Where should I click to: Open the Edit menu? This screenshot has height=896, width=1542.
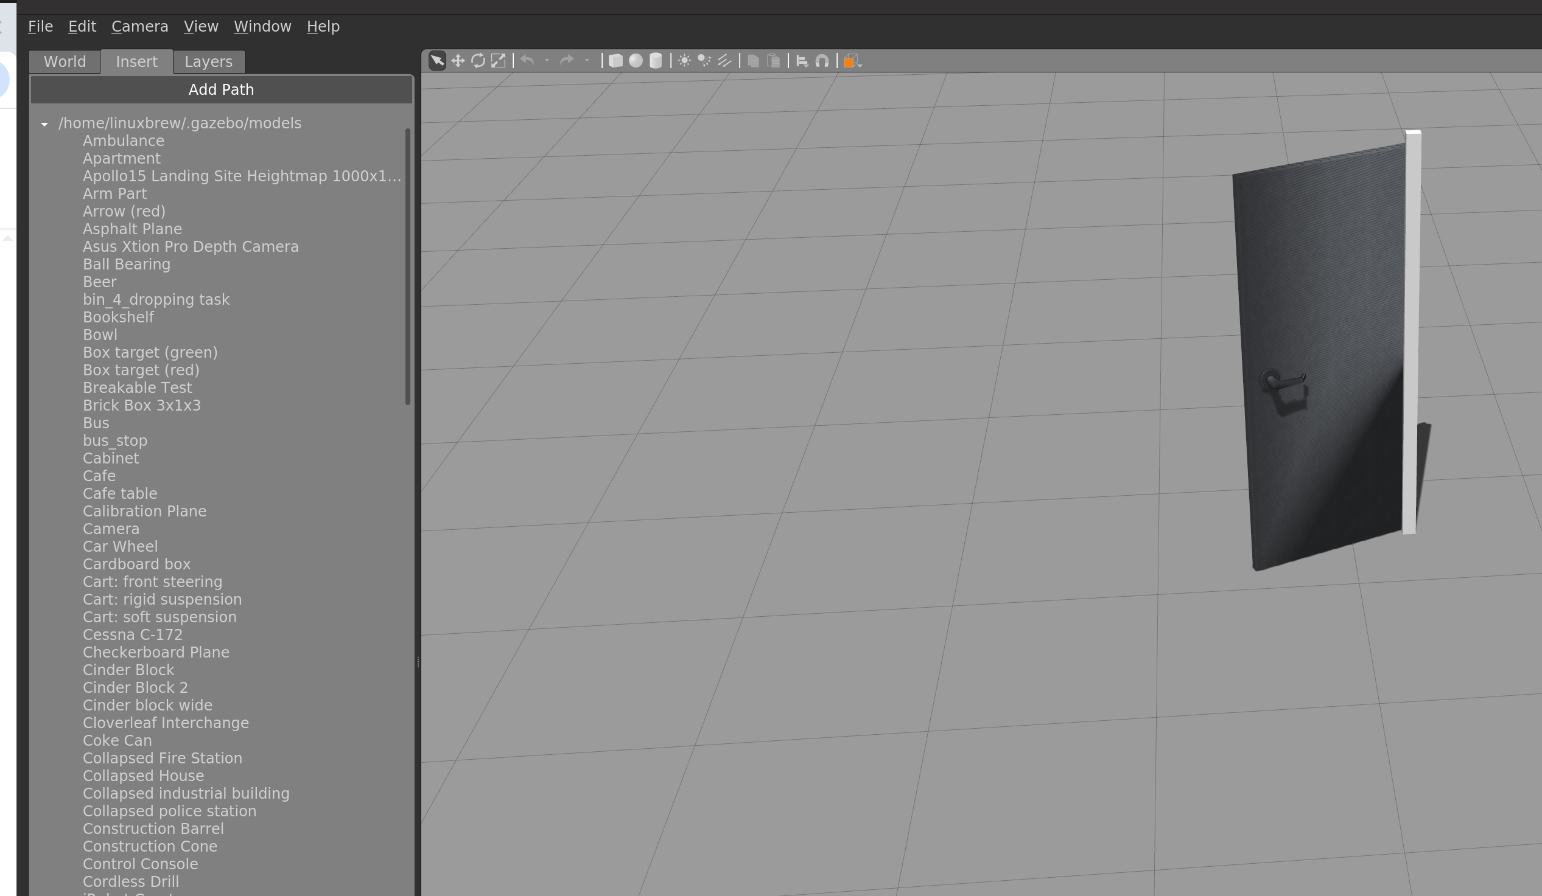(82, 26)
